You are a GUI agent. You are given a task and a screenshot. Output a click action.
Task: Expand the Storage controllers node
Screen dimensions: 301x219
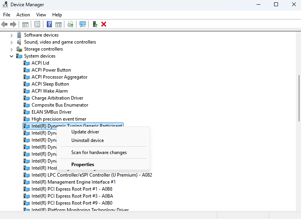[x=12, y=49]
